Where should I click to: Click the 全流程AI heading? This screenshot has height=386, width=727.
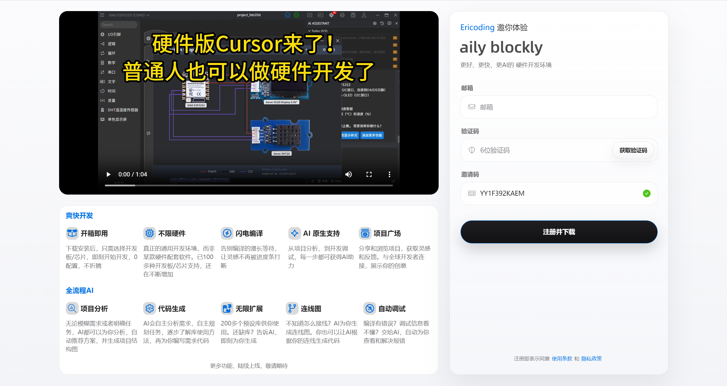coord(79,290)
